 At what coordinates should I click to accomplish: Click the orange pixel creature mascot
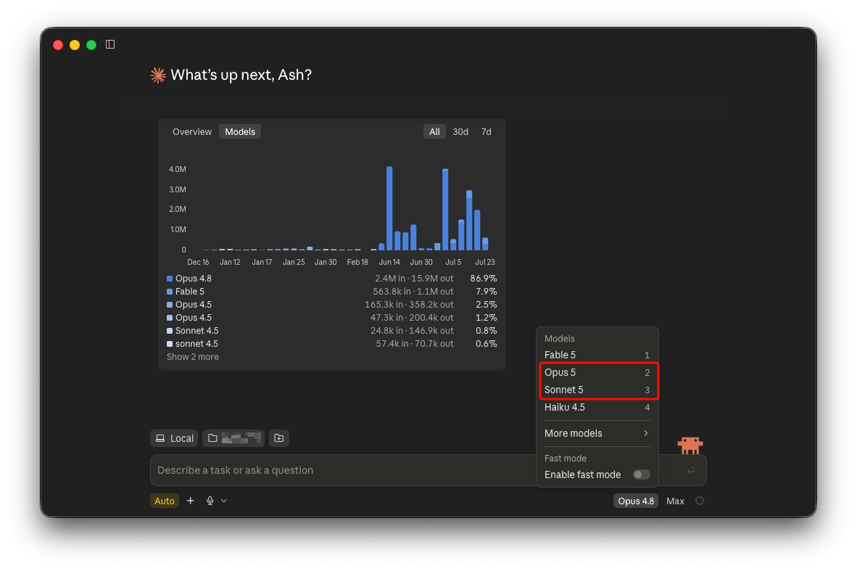click(x=690, y=445)
